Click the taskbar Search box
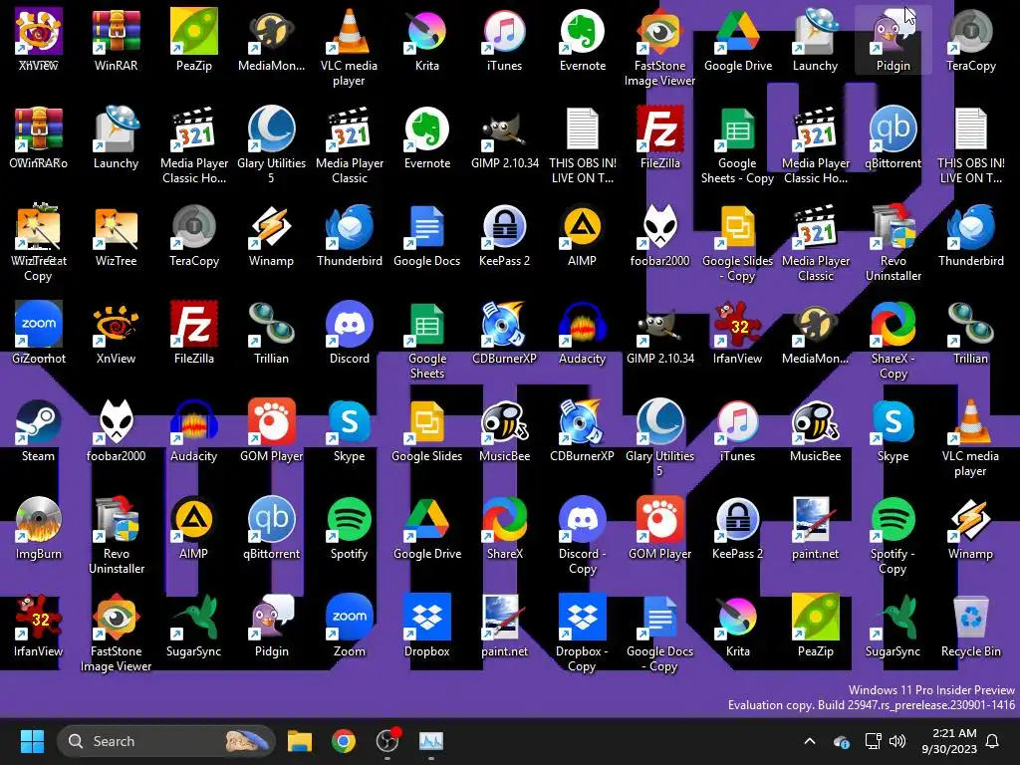The height and width of the screenshot is (765, 1020). (x=166, y=741)
